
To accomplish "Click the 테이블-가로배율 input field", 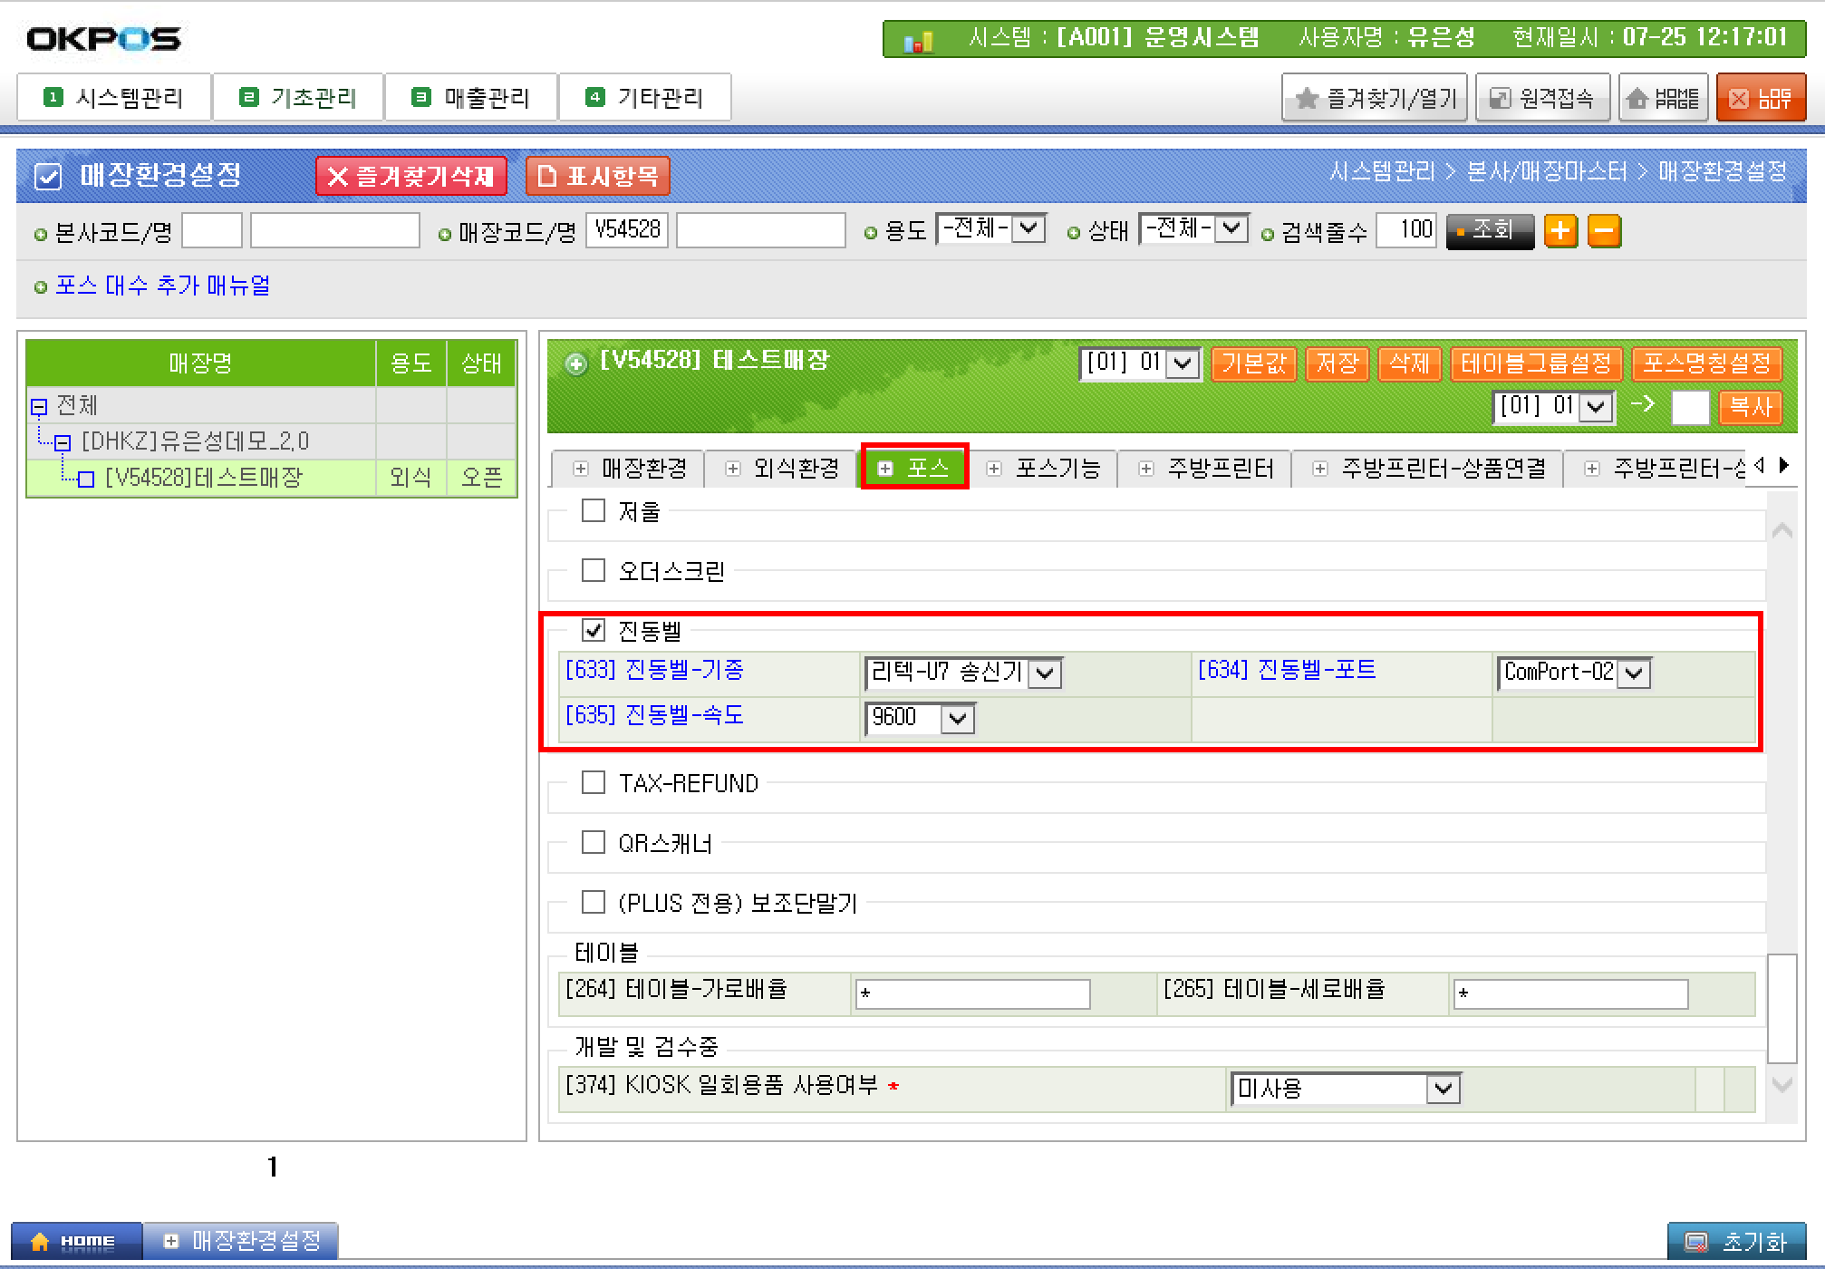I will coord(972,993).
